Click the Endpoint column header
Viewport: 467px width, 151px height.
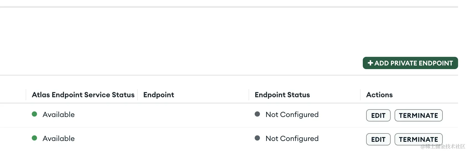pos(159,95)
